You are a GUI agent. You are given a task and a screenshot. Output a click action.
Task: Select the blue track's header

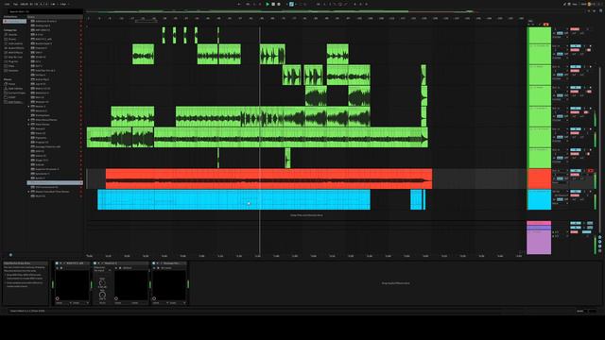point(539,199)
